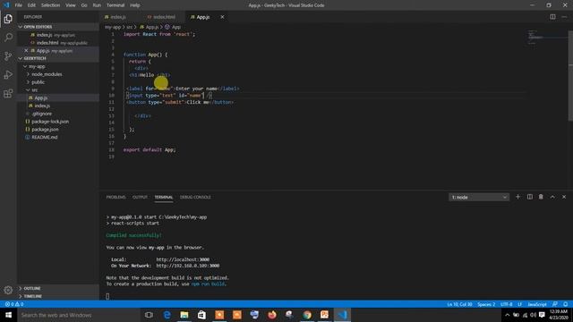This screenshot has width=573, height=322.
Task: Open the Search view in activity bar
Action: point(8,38)
